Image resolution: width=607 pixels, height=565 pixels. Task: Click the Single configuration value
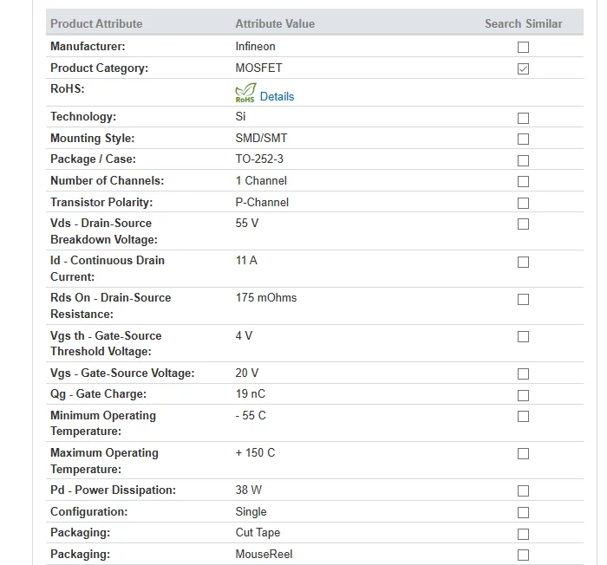251,511
